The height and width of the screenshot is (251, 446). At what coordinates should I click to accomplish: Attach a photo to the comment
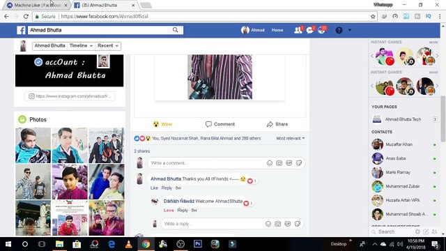[279, 163]
